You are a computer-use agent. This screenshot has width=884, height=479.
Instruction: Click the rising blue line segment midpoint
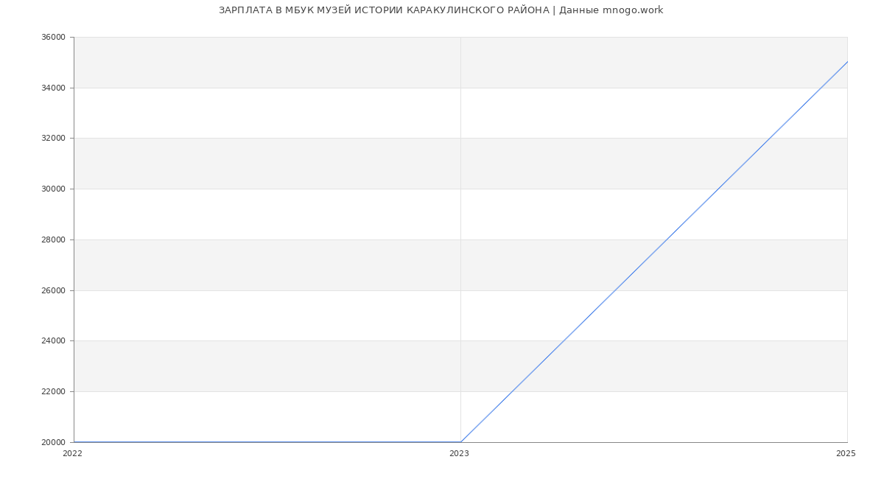tap(654, 252)
